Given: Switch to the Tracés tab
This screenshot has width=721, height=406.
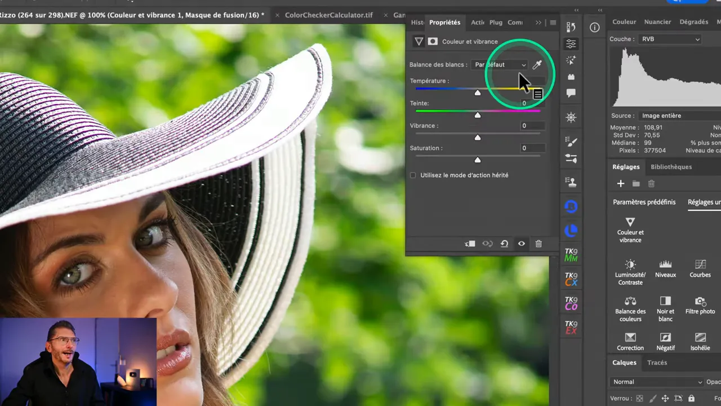Looking at the screenshot, I should point(657,363).
